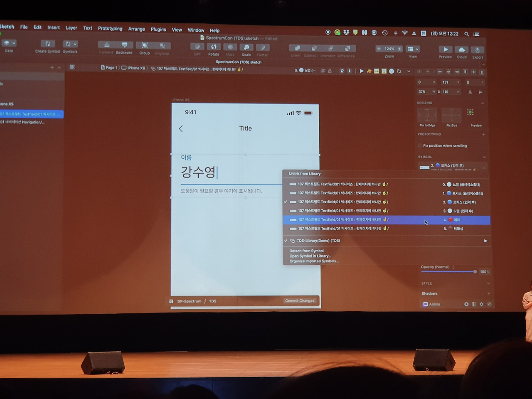Open the Layer menu
Image resolution: width=532 pixels, height=399 pixels.
coord(71,28)
